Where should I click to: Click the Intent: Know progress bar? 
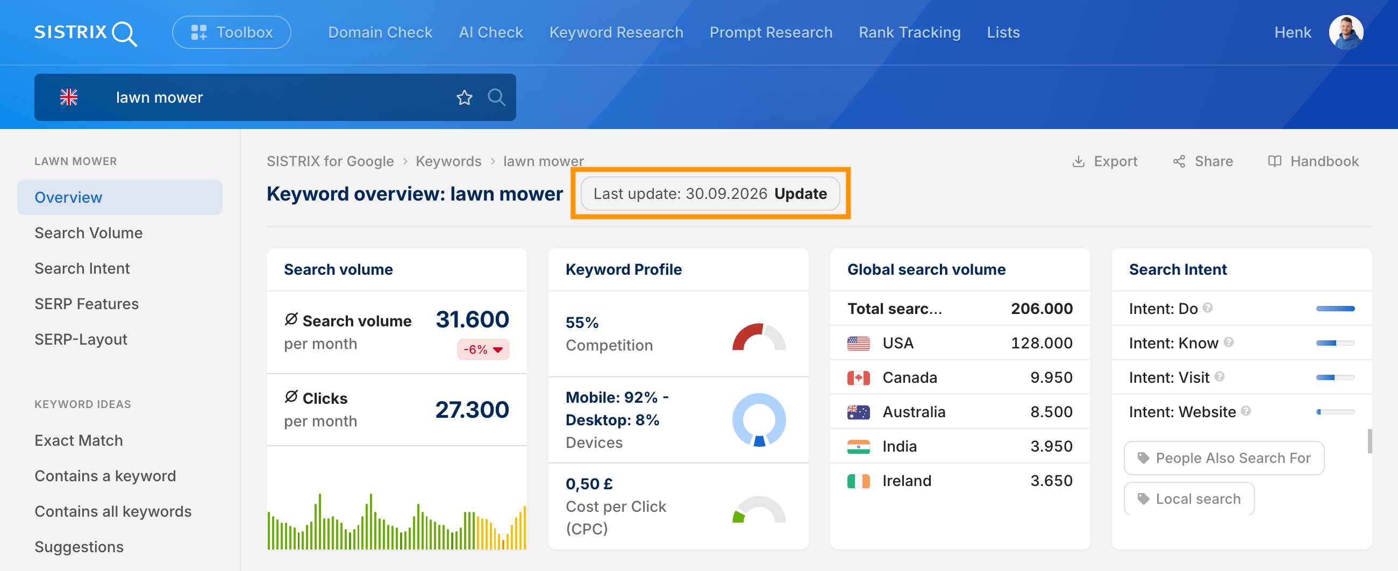coord(1335,343)
